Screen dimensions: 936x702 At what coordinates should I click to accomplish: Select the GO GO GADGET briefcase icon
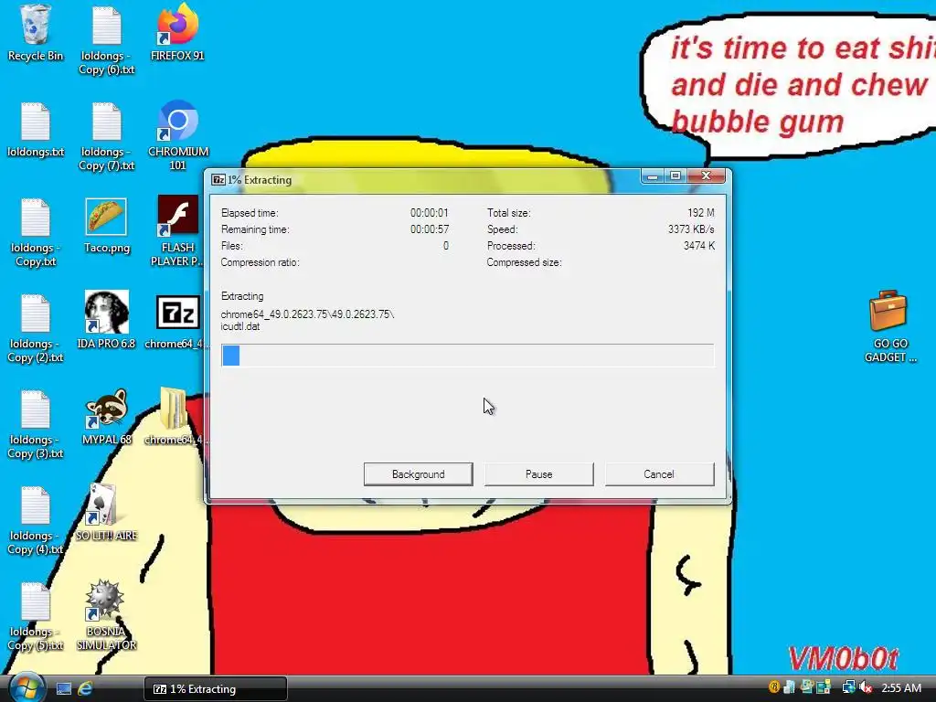coord(889,326)
